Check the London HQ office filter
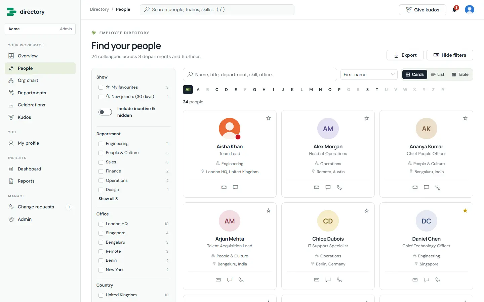Screen dimensions: 484x302 point(101,224)
